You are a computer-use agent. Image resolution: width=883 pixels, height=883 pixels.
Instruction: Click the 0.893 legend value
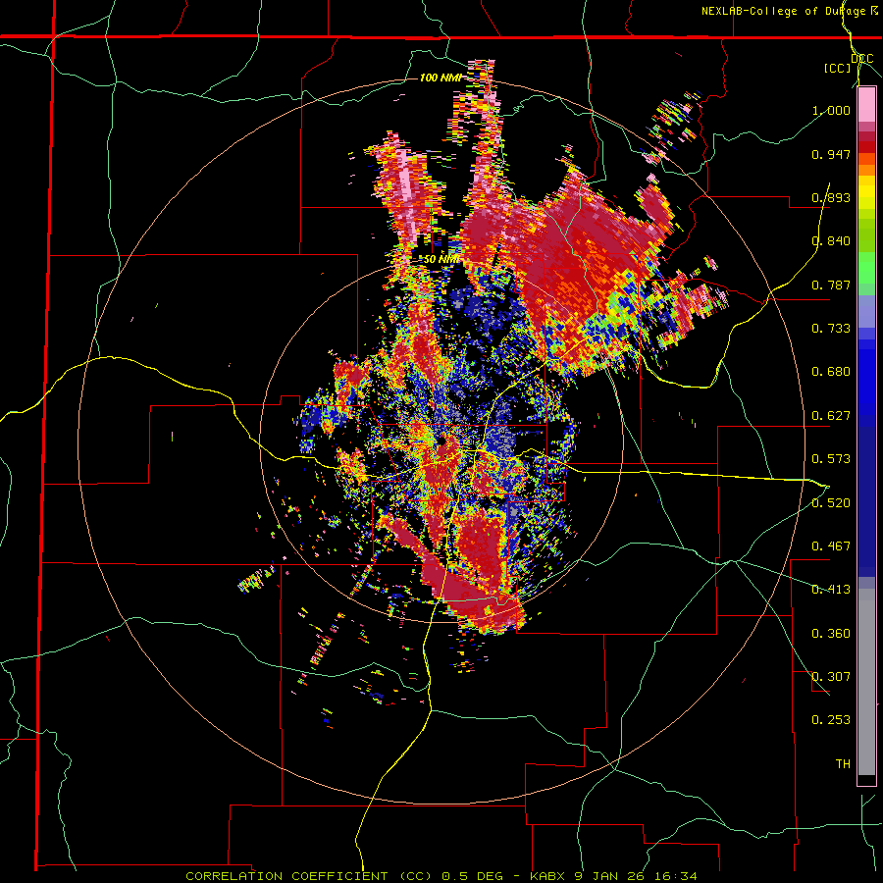831,197
